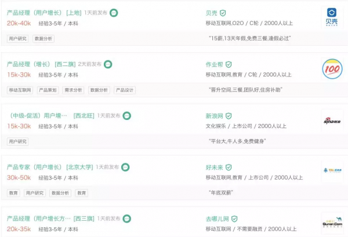Screen dimensions: 348x237
Task: Select 产品设计 tag
Action: pyautogui.click(x=125, y=90)
